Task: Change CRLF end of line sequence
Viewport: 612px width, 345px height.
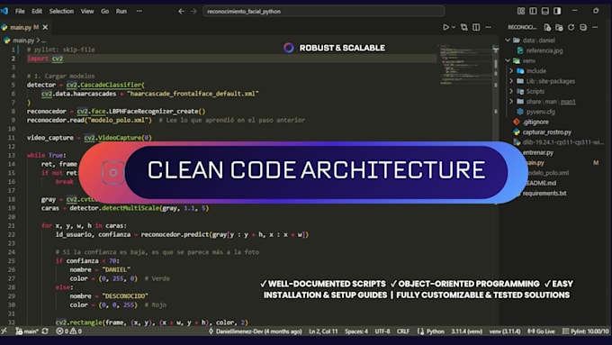Action: click(x=403, y=331)
